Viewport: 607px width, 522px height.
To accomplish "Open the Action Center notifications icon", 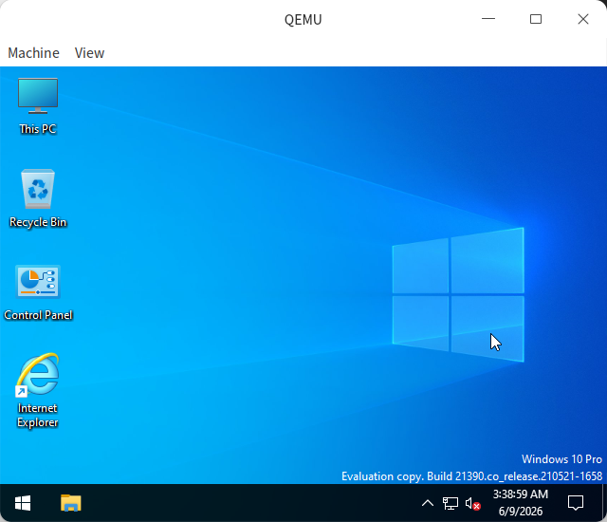I will (x=576, y=503).
